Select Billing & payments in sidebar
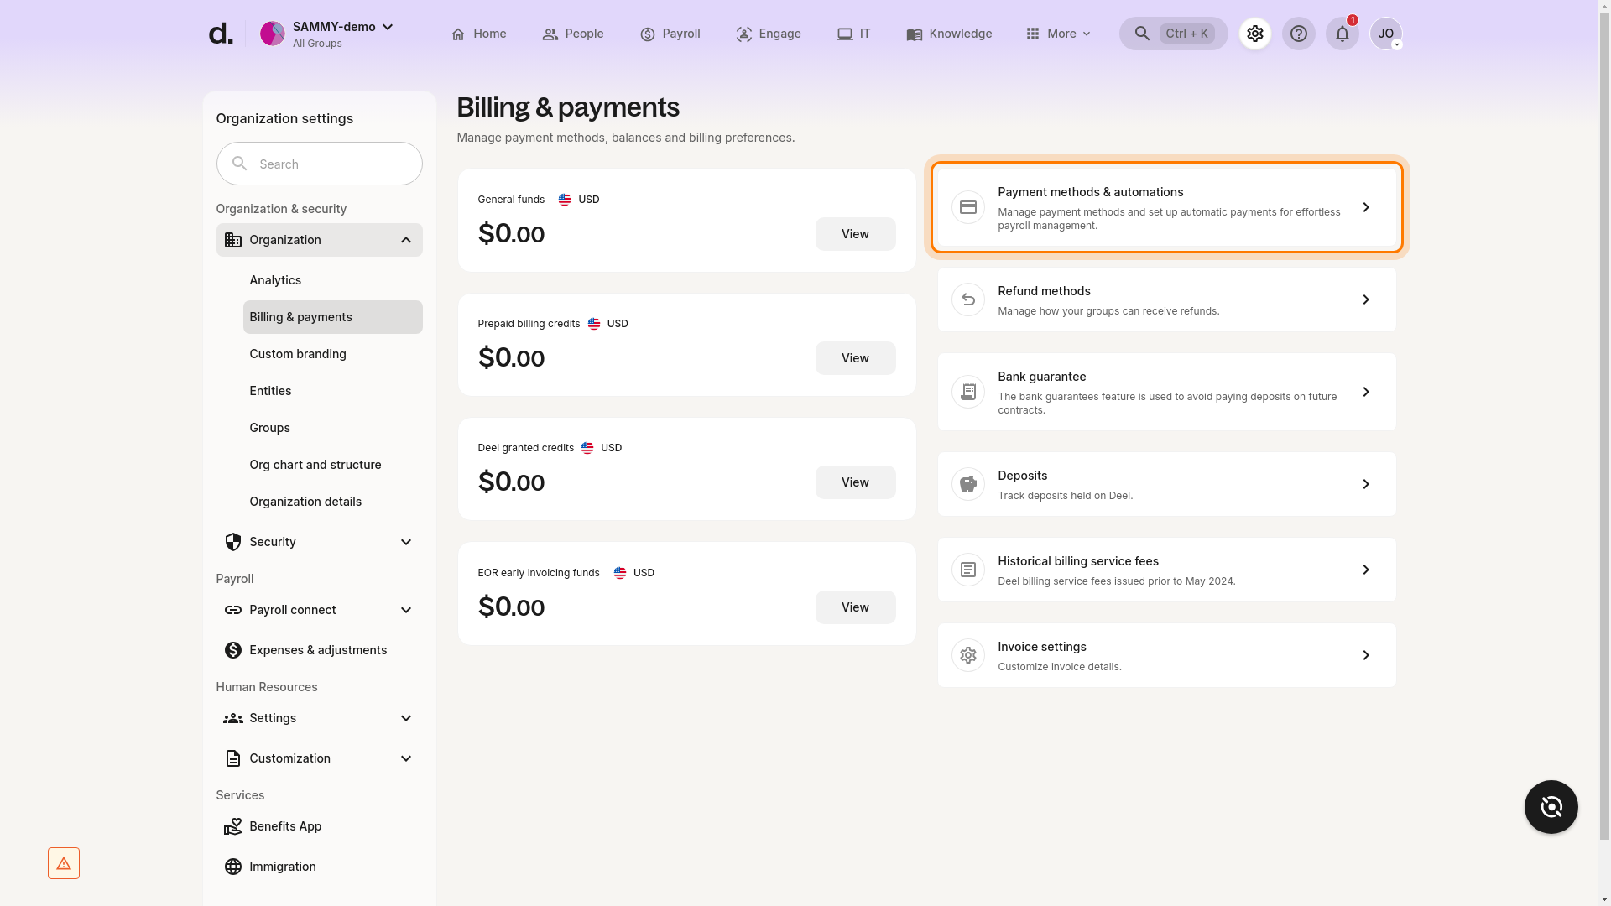The width and height of the screenshot is (1611, 906). coord(333,317)
